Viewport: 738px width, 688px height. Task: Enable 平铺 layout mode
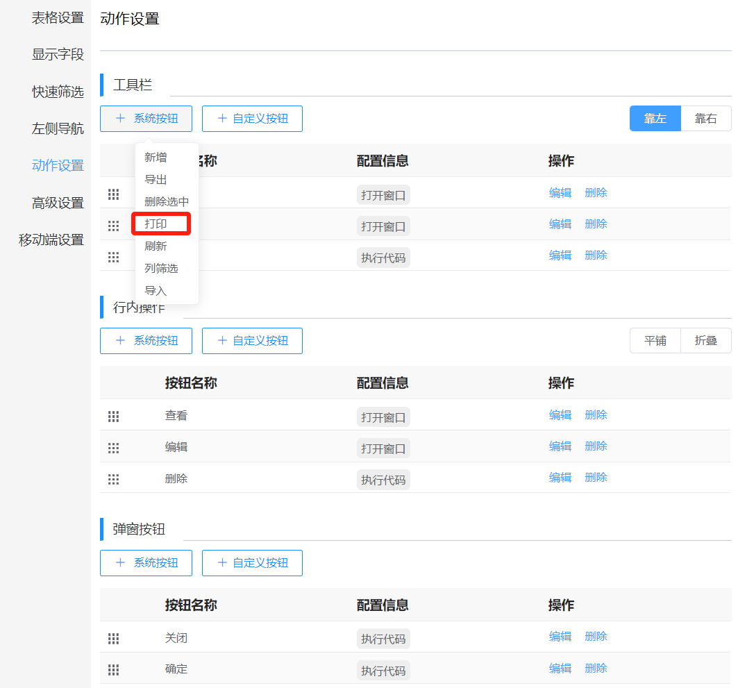pos(655,340)
